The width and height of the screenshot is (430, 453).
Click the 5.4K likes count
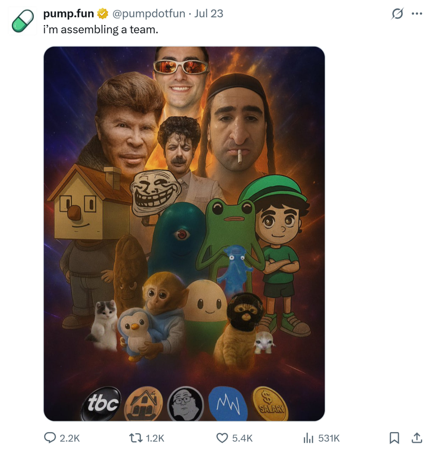(242, 438)
